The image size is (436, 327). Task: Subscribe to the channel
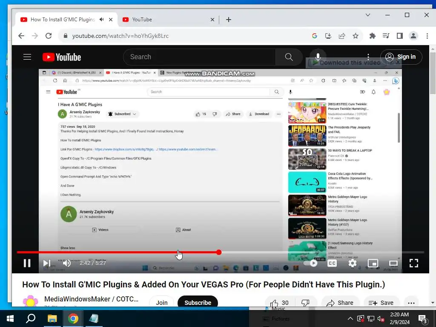(x=198, y=303)
